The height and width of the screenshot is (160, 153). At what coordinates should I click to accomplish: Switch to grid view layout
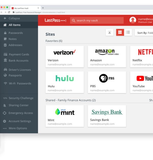(x=120, y=32)
